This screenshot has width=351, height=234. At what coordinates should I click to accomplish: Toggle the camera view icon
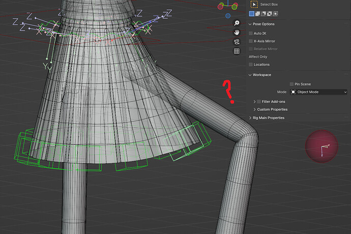[237, 42]
